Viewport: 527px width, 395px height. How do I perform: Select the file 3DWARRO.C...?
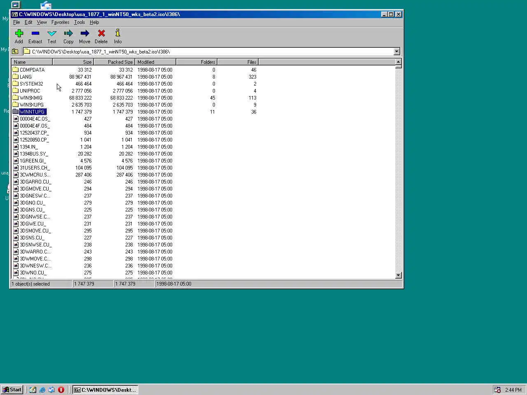coord(35,251)
